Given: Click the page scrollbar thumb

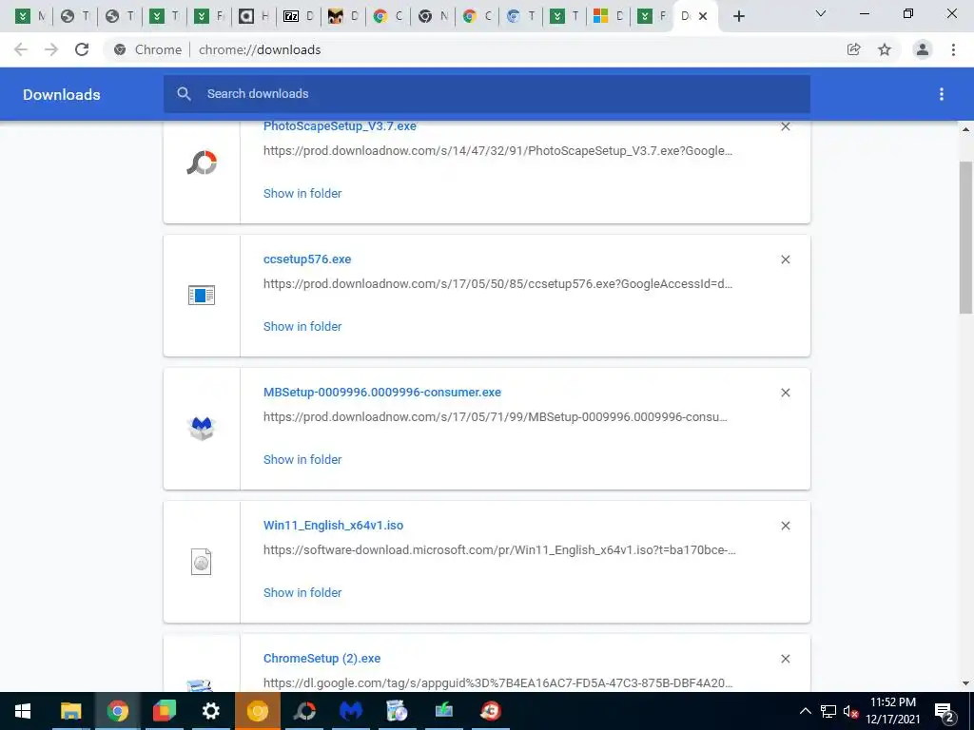Looking at the screenshot, I should 965,237.
